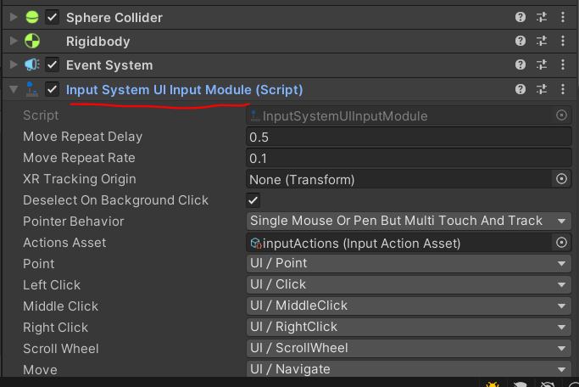Open Scroll Wheel action dropdown
Image resolution: width=579 pixels, height=387 pixels.
pyautogui.click(x=409, y=348)
